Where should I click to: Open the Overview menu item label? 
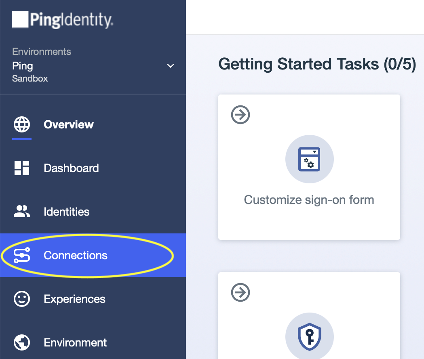(x=69, y=124)
